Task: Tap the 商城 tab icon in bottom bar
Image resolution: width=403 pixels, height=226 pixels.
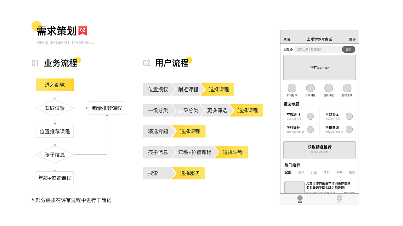Action: (300, 198)
